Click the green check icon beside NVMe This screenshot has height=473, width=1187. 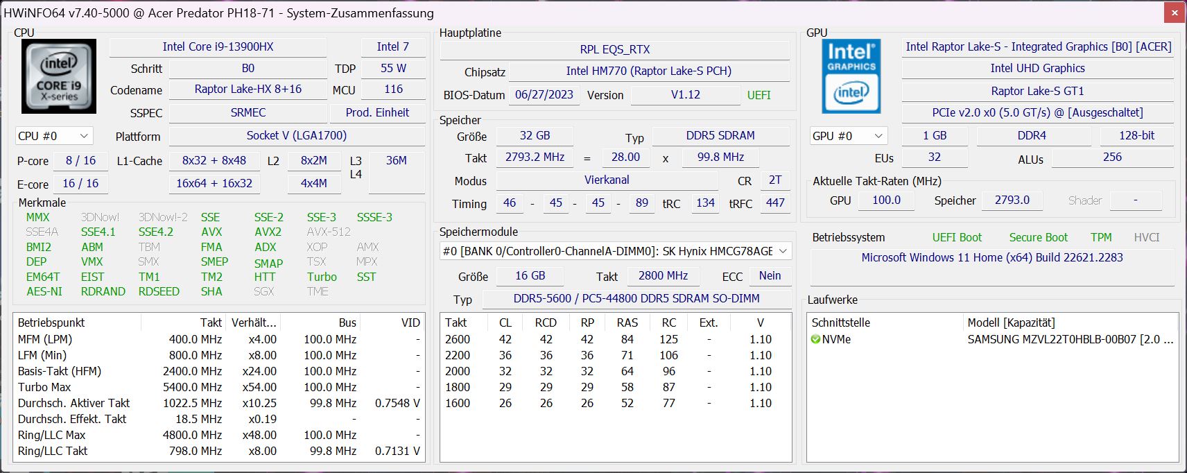point(816,339)
